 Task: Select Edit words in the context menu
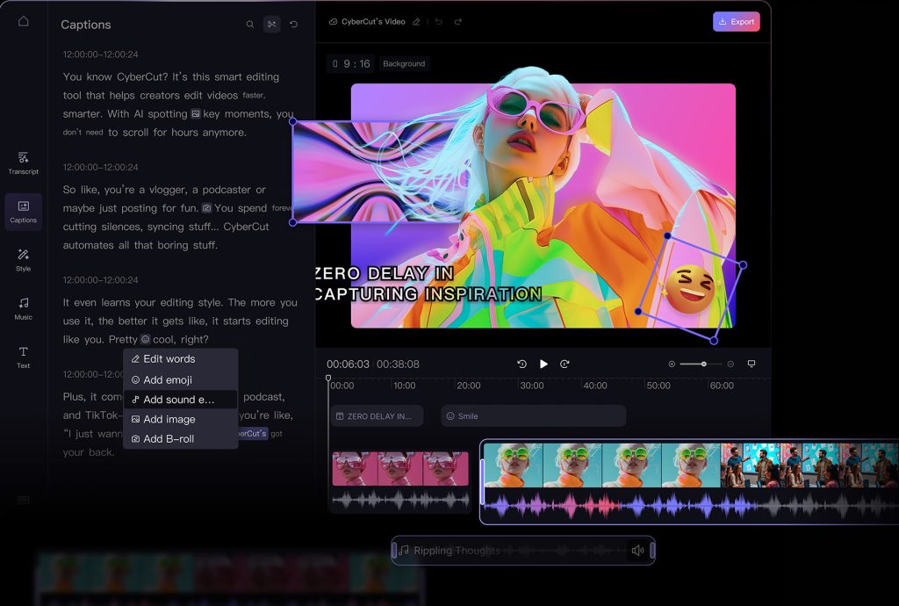(169, 358)
